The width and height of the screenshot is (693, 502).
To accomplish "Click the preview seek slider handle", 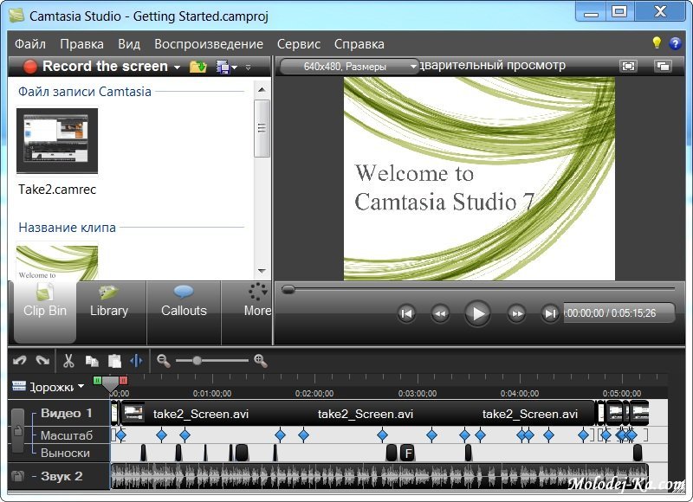I will click(x=288, y=289).
